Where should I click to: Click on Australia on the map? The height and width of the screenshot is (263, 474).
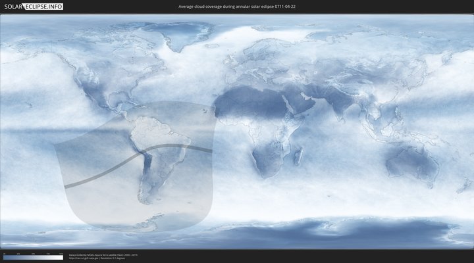pyautogui.click(x=413, y=160)
